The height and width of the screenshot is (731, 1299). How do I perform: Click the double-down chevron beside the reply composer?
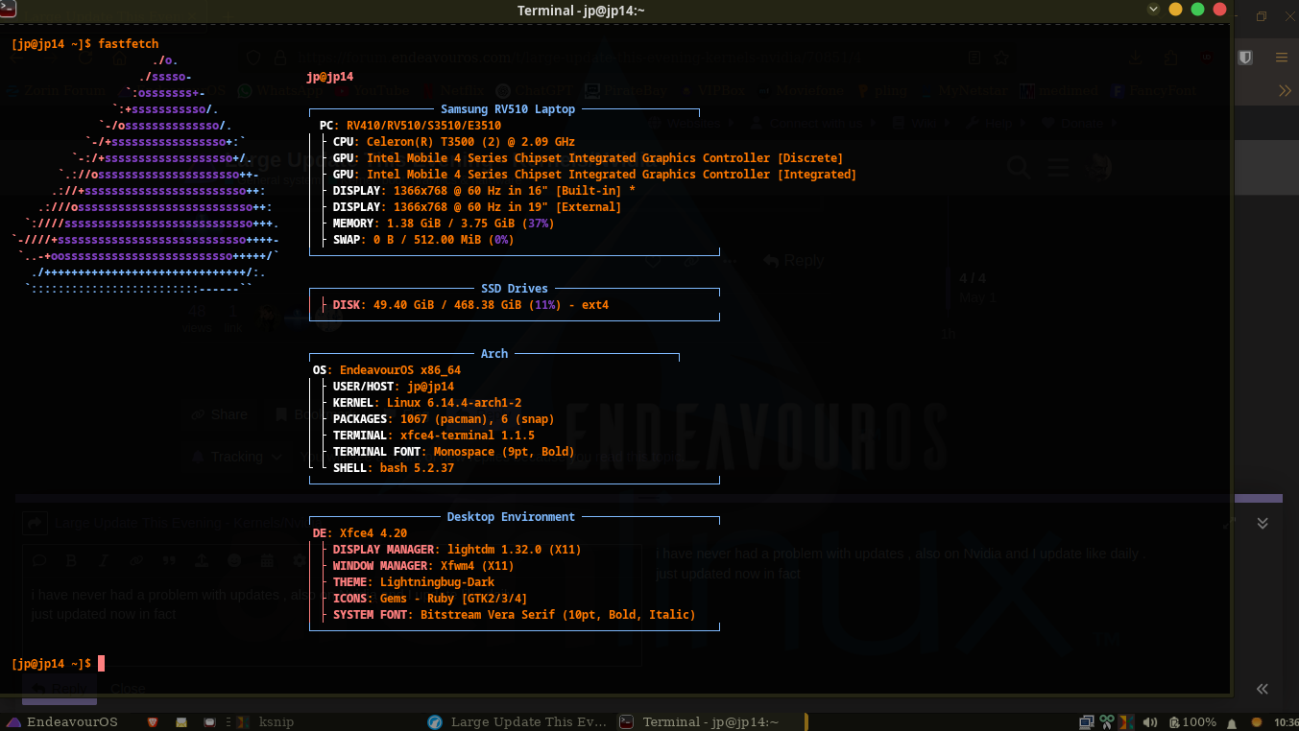(1263, 523)
